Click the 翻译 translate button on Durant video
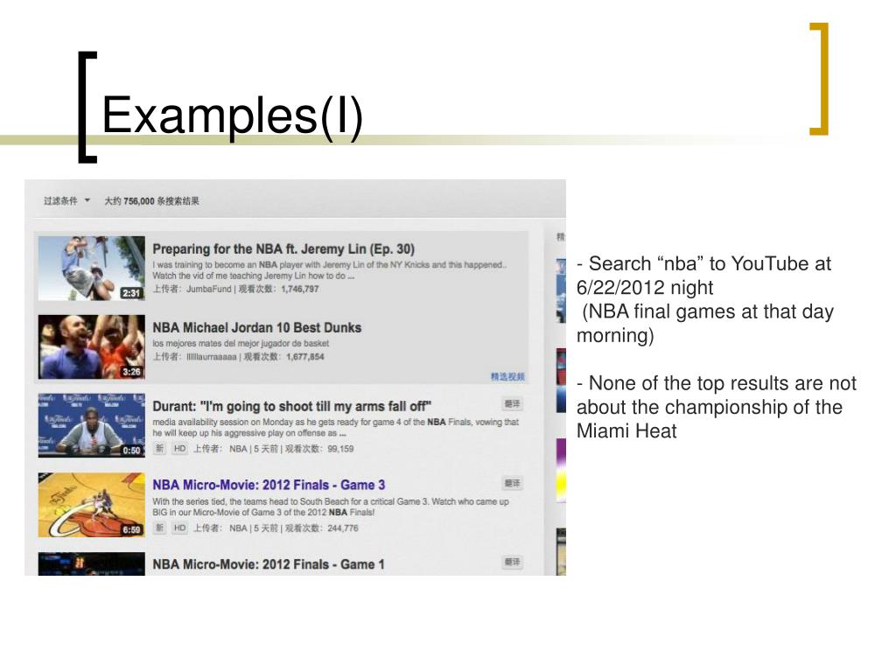The width and height of the screenshot is (896, 672). tap(512, 404)
